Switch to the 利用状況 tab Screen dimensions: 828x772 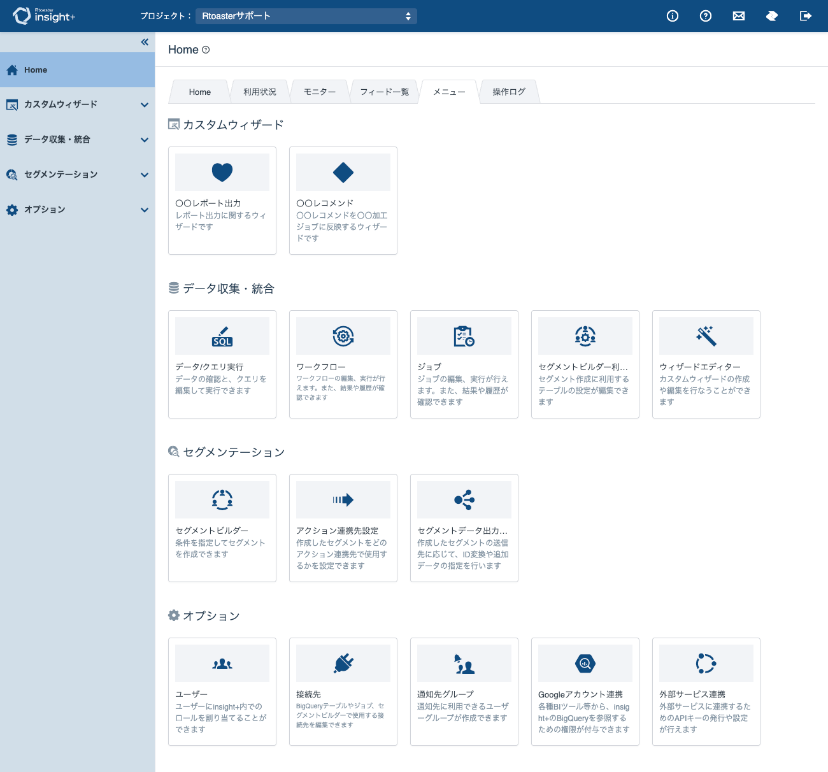pyautogui.click(x=260, y=92)
